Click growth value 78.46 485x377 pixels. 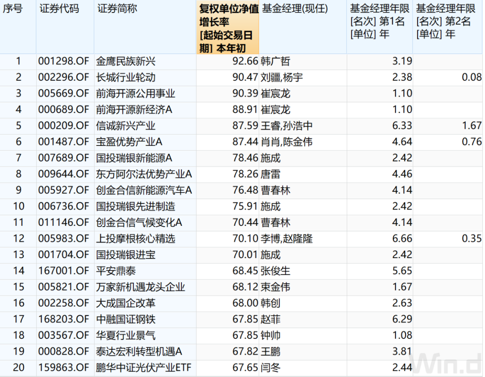click(245, 158)
